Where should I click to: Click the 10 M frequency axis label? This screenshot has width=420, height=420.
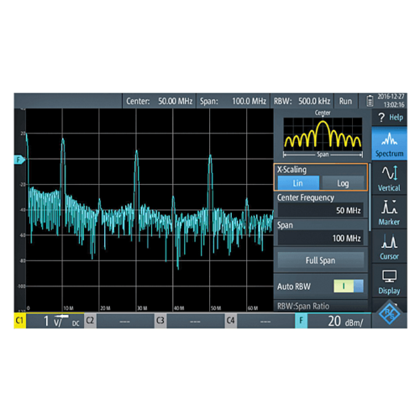tap(68, 308)
